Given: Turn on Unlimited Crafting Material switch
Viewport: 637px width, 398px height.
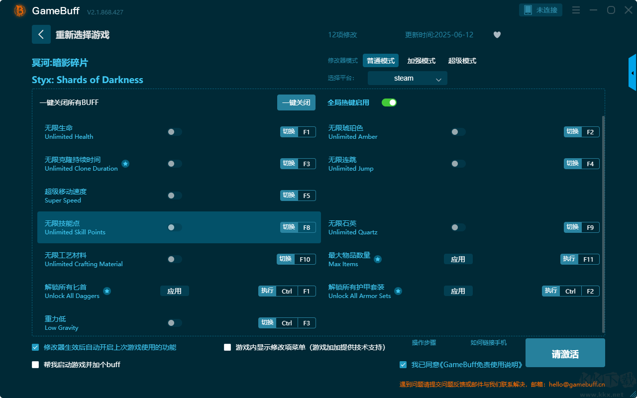Looking at the screenshot, I should pos(175,259).
